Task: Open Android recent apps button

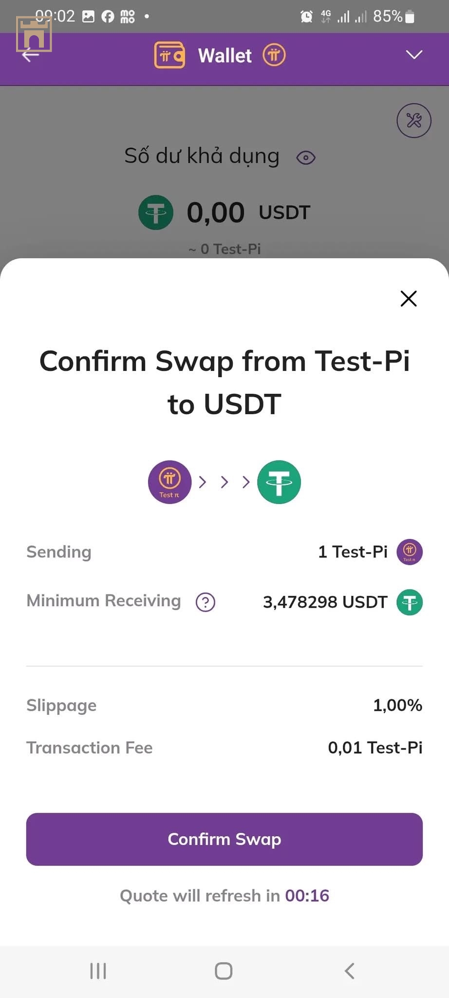Action: [98, 971]
